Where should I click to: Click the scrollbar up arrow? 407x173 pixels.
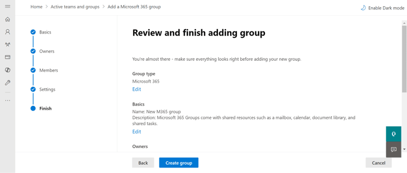[x=404, y=23]
